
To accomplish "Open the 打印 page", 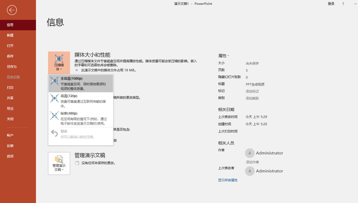I will (18, 88).
